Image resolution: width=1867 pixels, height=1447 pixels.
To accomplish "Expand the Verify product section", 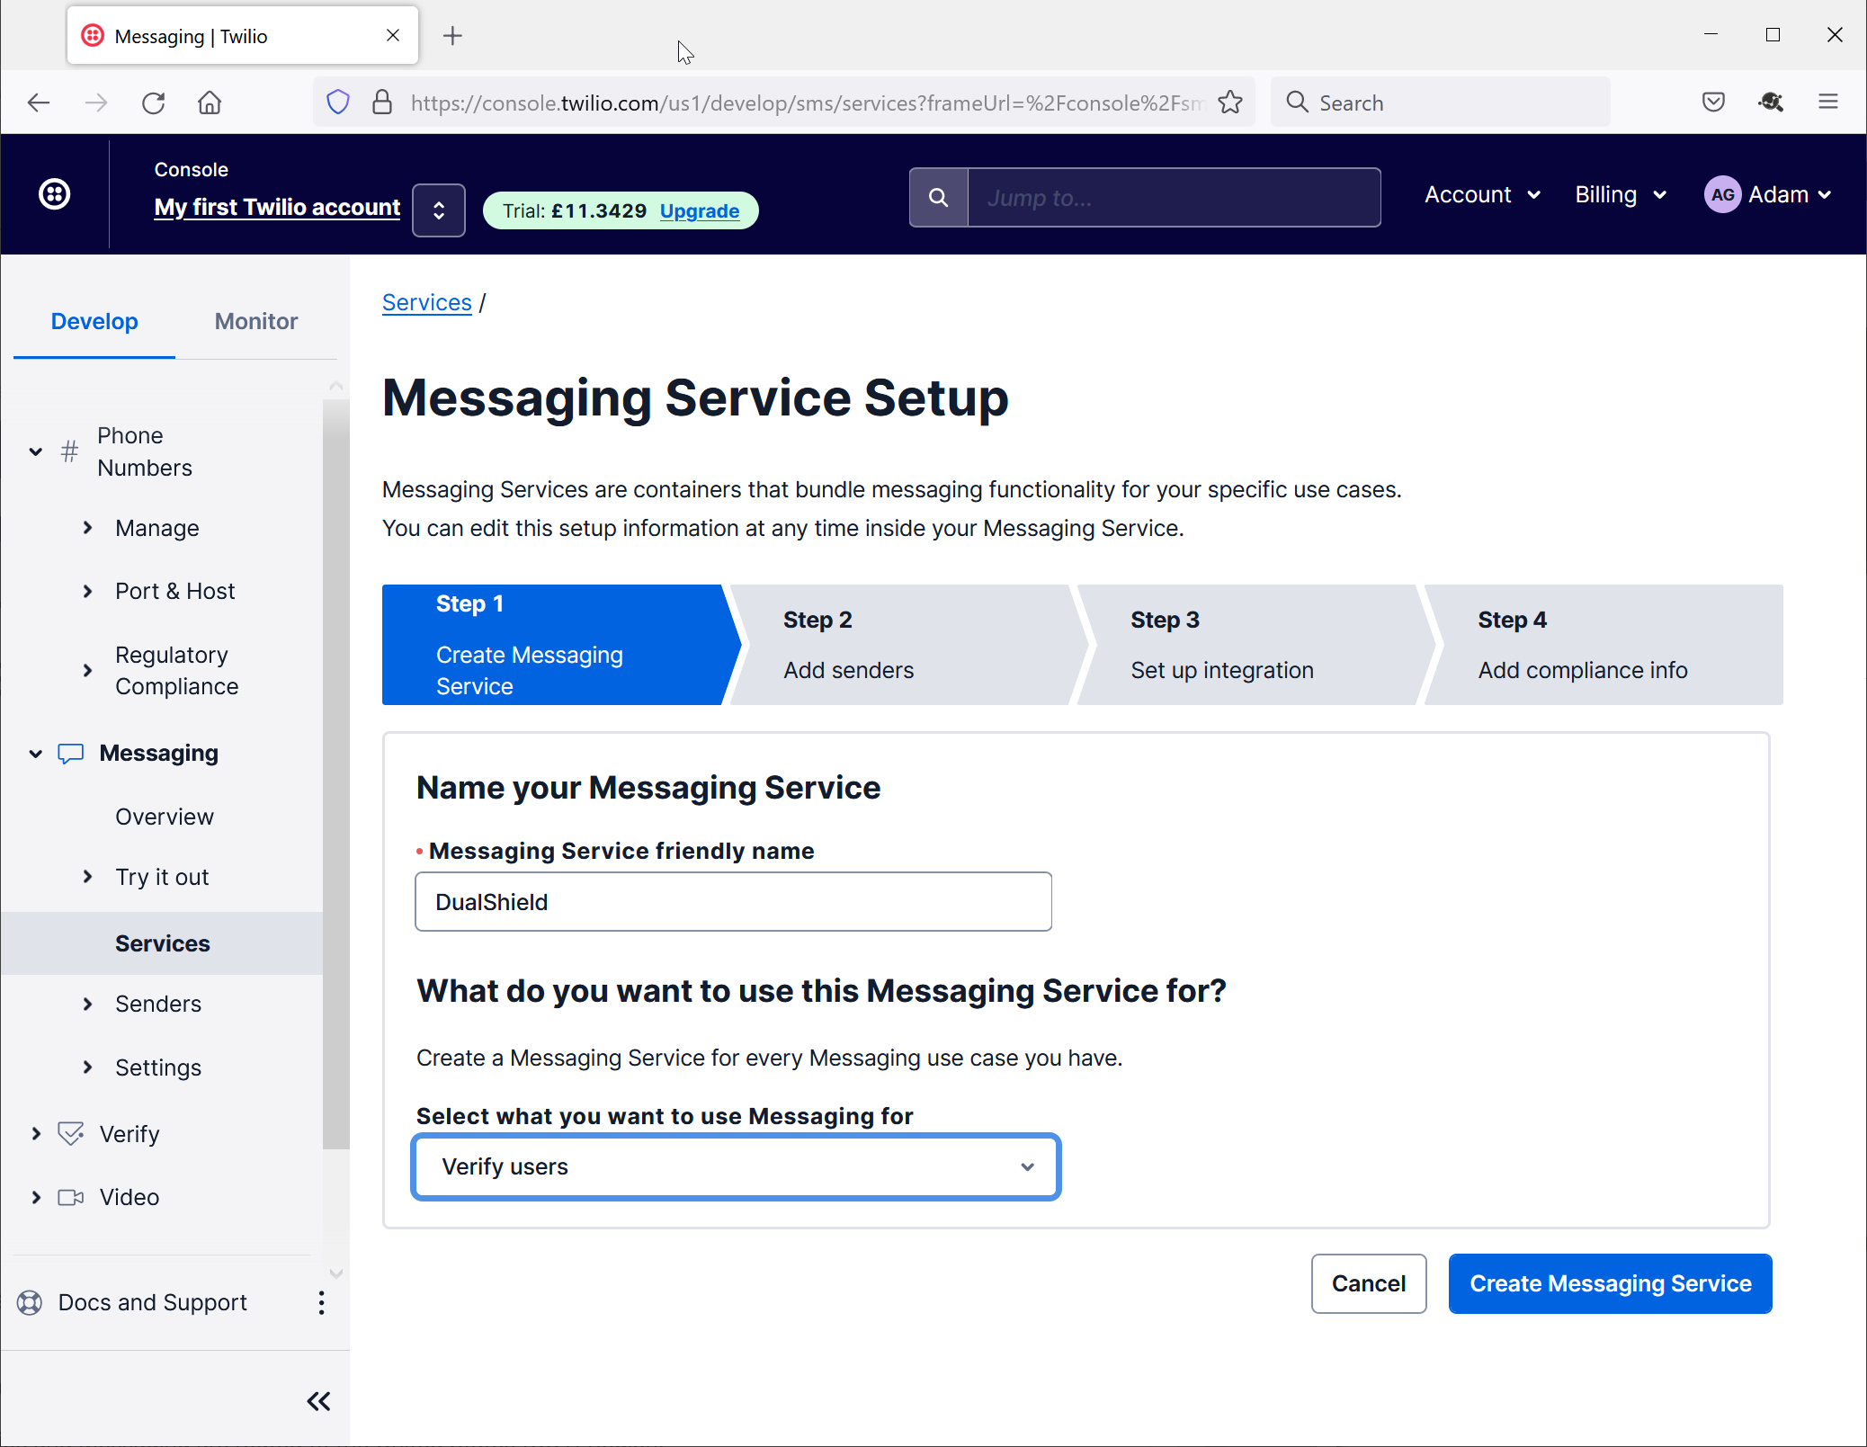I will (x=36, y=1134).
